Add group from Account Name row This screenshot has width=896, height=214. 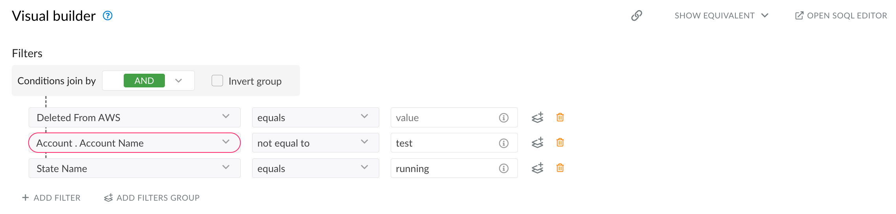[x=538, y=143]
